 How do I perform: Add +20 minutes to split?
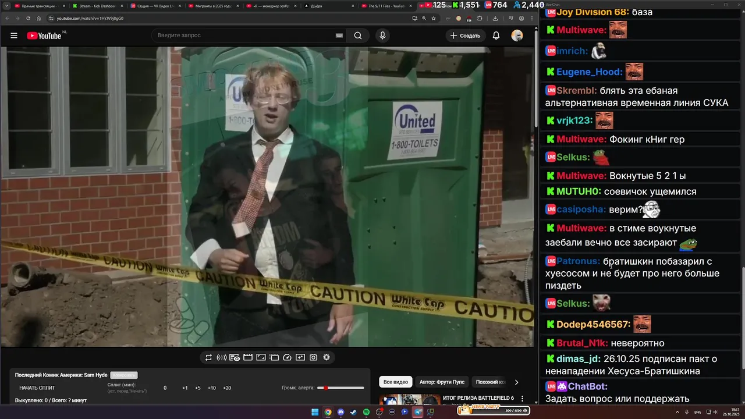click(x=227, y=388)
